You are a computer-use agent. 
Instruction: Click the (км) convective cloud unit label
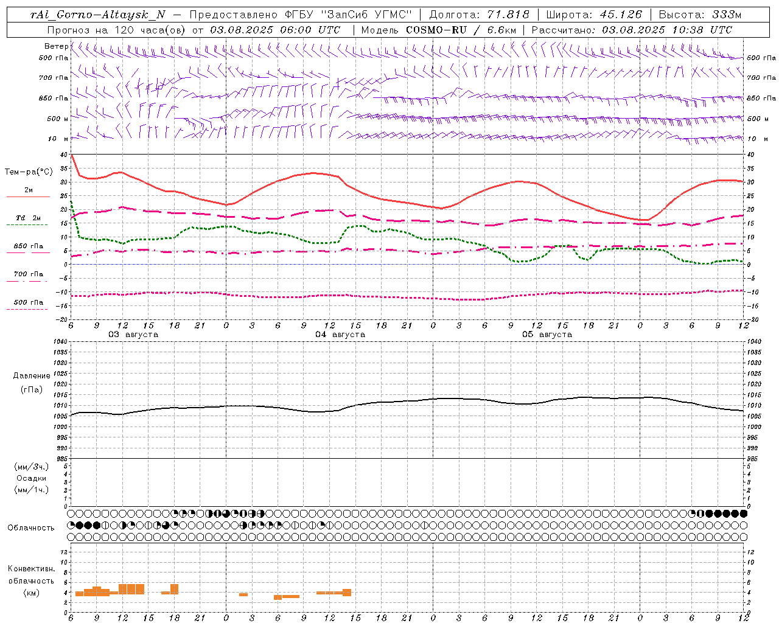pos(31,593)
